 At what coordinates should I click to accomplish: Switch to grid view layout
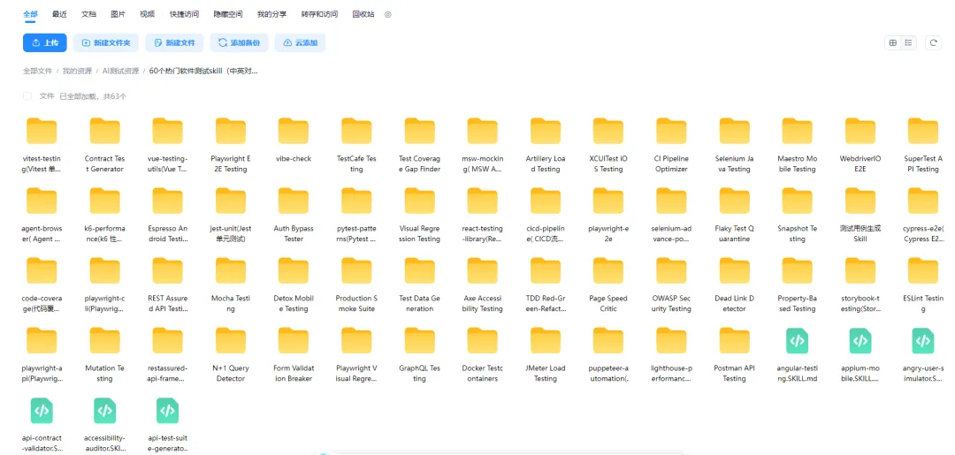pos(893,42)
